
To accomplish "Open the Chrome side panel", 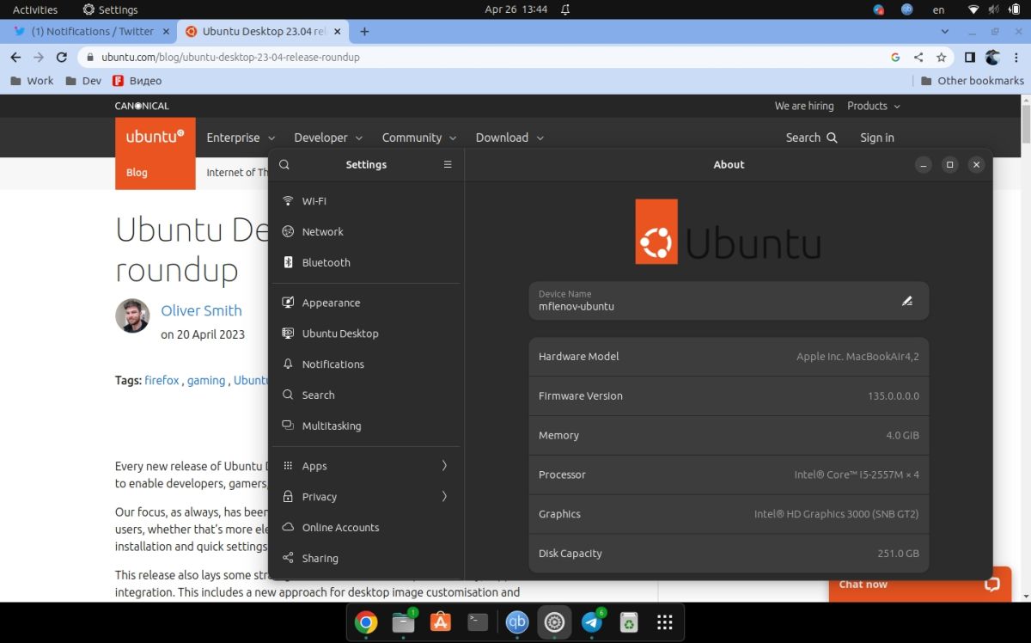I will pos(970,58).
